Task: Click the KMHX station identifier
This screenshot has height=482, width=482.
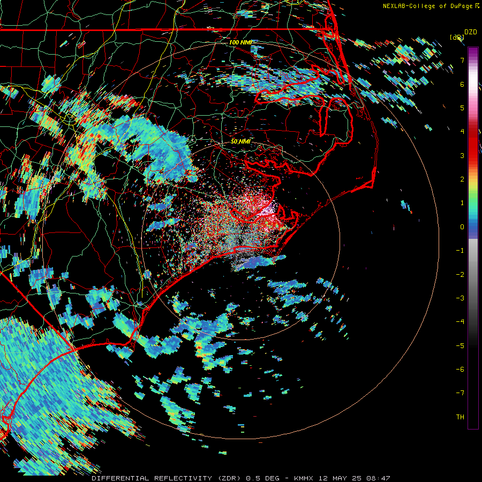Action: coord(304,478)
